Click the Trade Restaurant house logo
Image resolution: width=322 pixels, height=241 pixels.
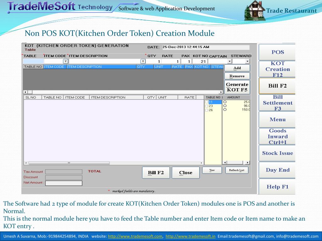255,10
